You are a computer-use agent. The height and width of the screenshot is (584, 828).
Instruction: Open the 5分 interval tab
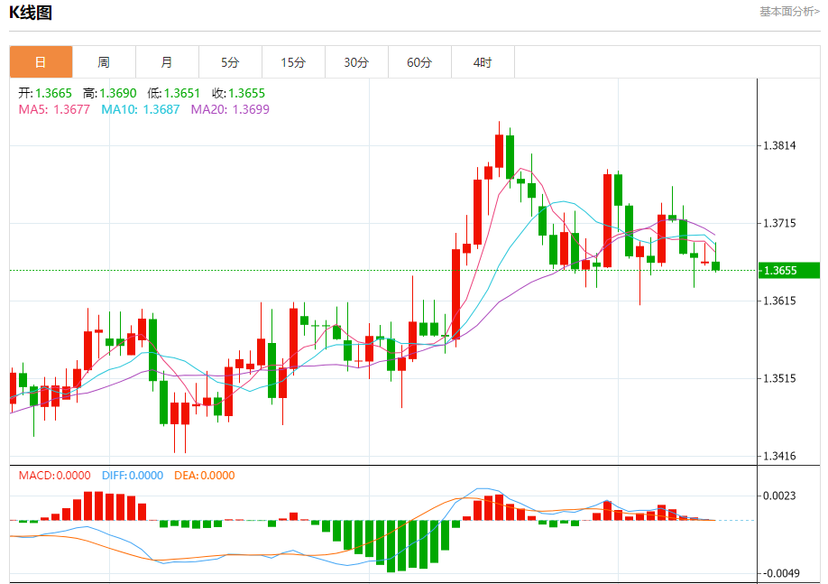click(230, 62)
